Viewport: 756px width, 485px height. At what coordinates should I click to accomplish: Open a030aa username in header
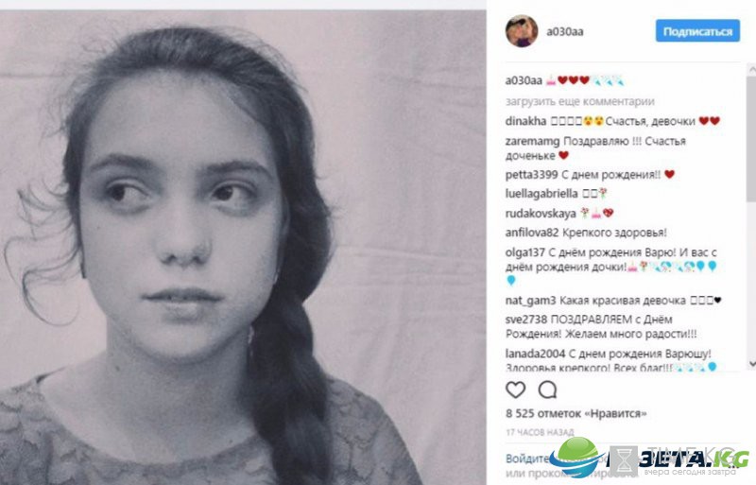564,32
